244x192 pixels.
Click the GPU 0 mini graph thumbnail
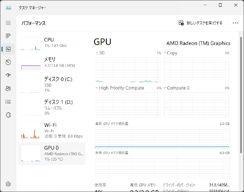(31, 154)
